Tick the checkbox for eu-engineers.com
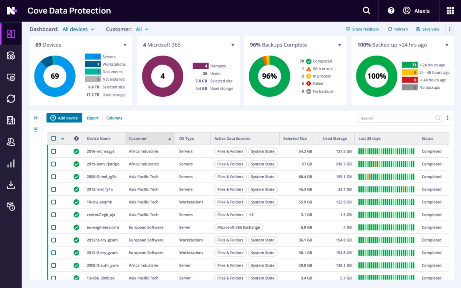 point(53,227)
